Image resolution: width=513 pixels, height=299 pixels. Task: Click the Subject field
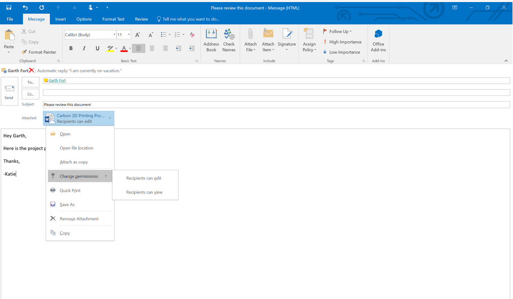[x=276, y=105]
